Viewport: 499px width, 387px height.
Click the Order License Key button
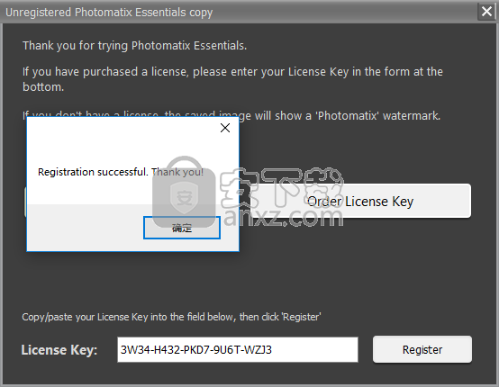tap(360, 202)
